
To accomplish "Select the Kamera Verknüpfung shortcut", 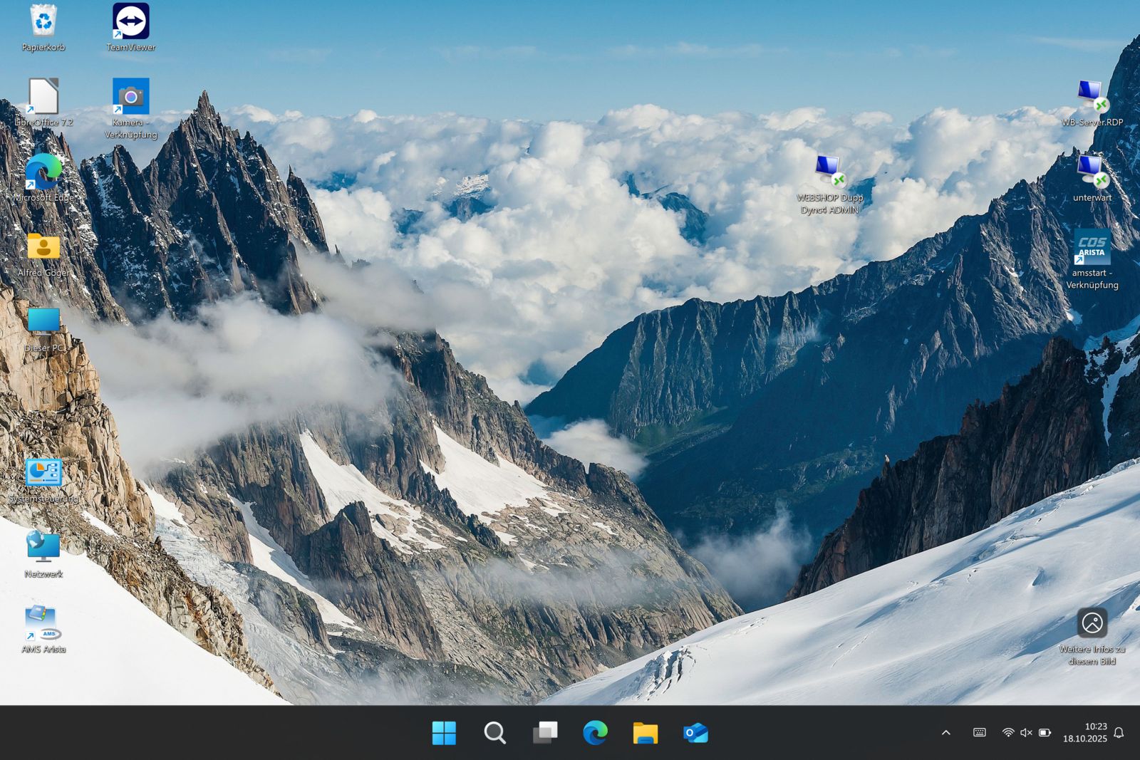I will pyautogui.click(x=131, y=98).
